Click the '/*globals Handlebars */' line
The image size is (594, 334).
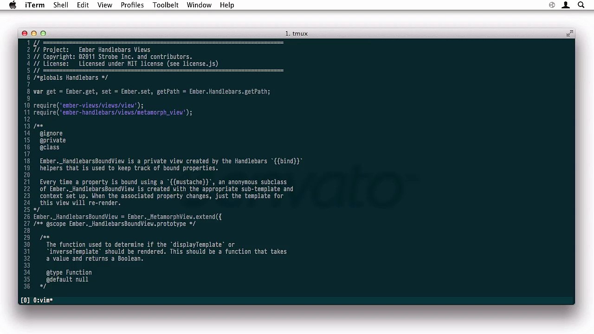(71, 77)
